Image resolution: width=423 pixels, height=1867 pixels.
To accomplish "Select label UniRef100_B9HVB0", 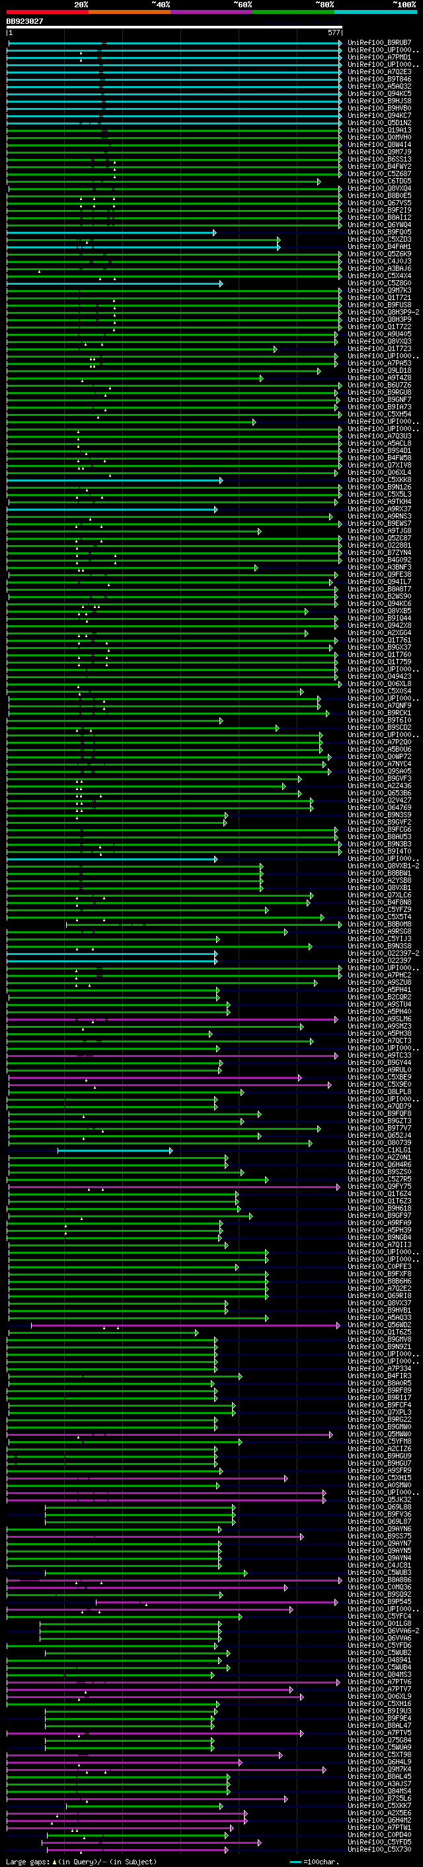I will [x=379, y=108].
